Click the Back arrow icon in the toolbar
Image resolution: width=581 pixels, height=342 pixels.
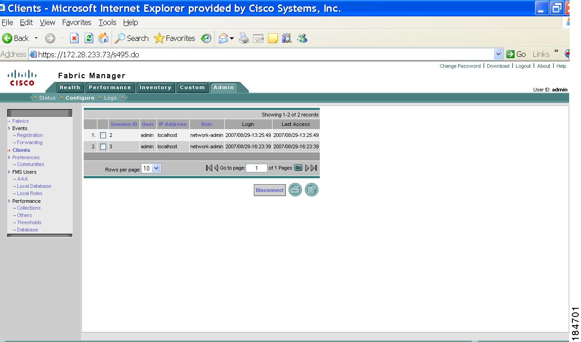7,39
